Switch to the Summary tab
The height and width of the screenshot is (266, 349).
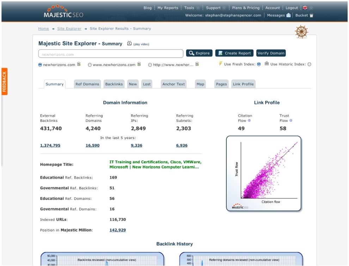pos(55,84)
